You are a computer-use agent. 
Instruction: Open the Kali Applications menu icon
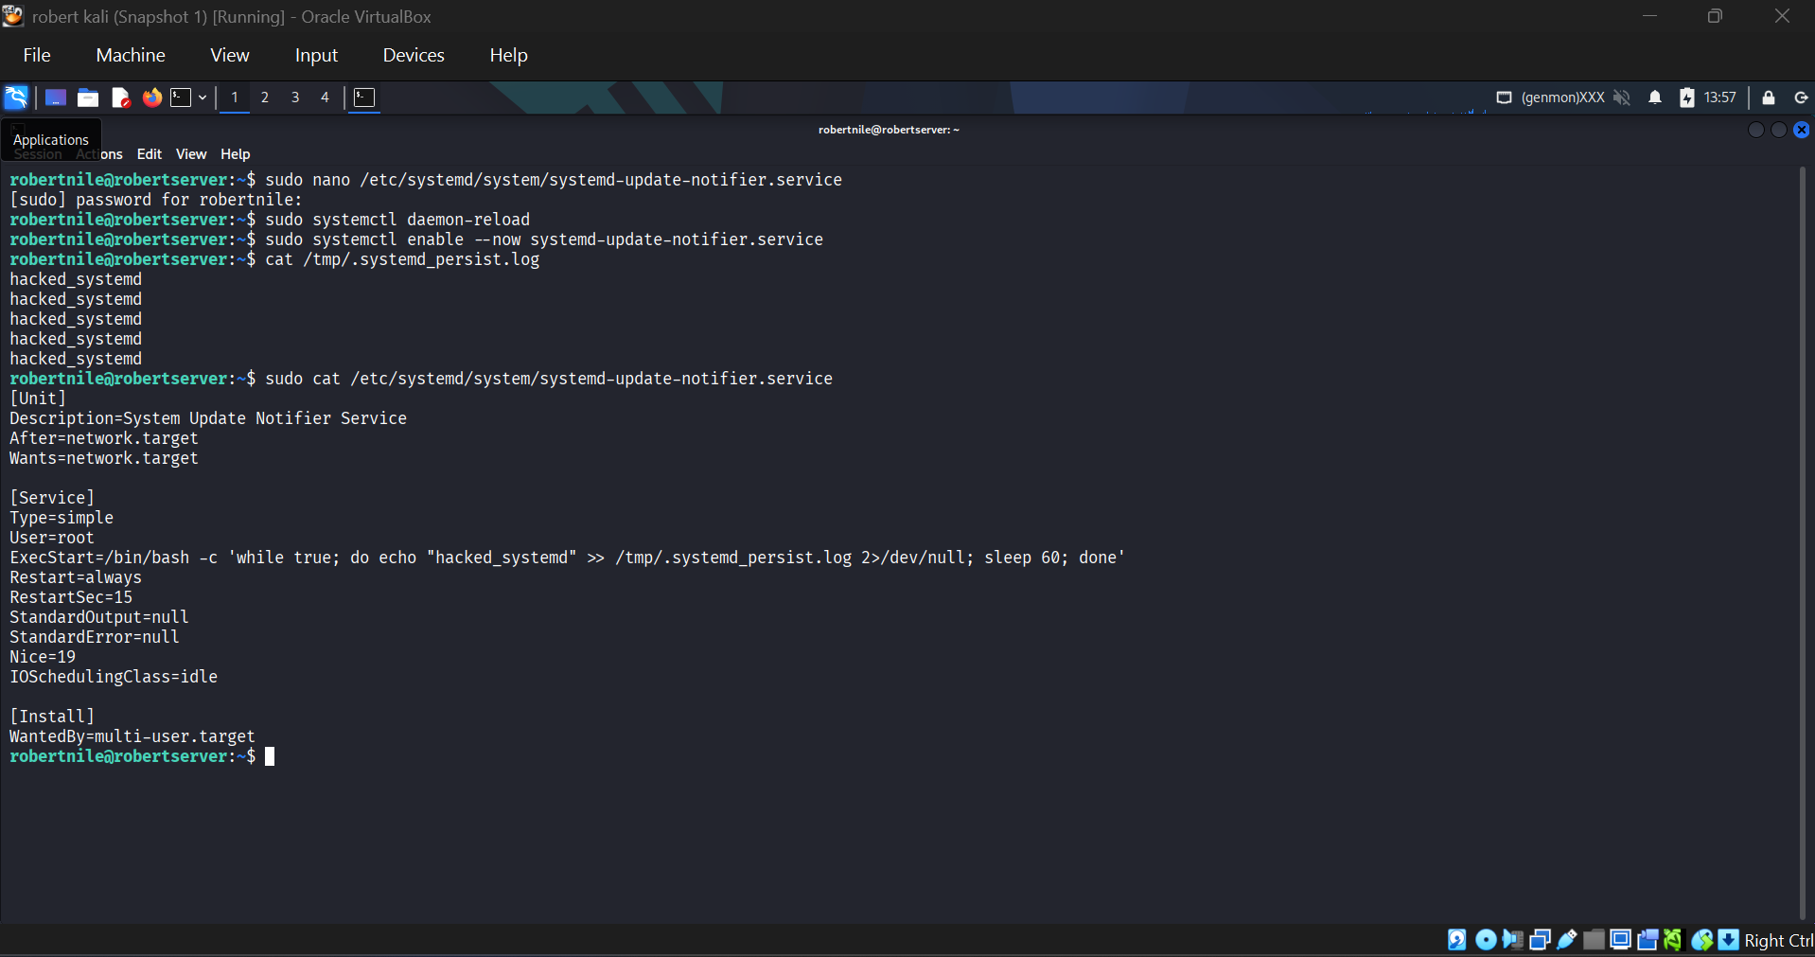16,97
